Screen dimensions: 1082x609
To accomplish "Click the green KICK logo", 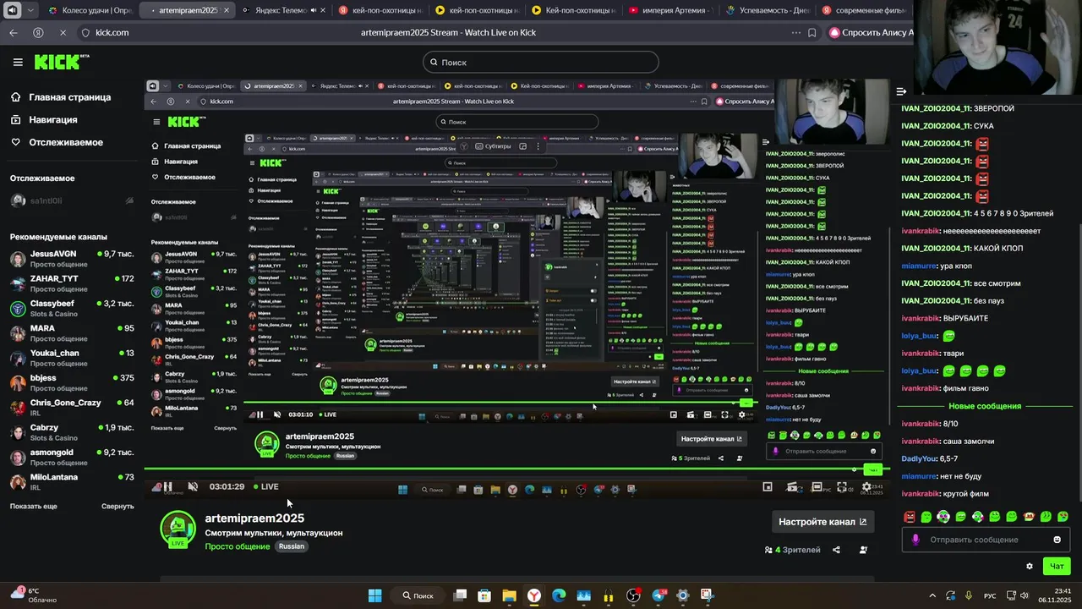I will (x=61, y=62).
